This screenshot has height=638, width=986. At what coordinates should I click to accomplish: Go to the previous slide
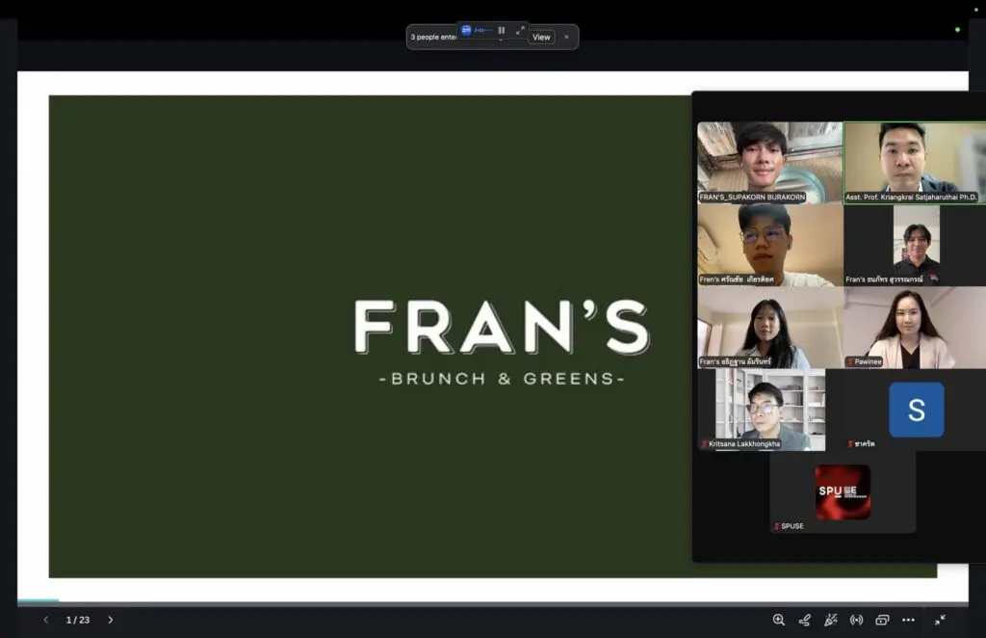tap(46, 620)
